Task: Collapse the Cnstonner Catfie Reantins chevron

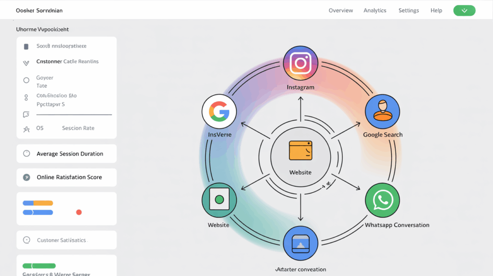Action: click(x=26, y=63)
